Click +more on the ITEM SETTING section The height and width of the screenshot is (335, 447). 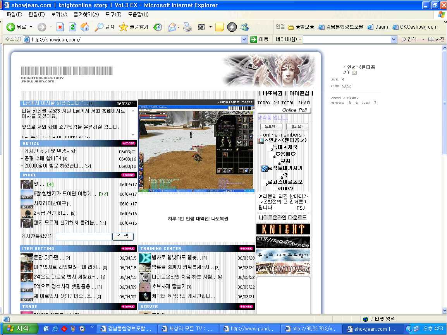pyautogui.click(x=128, y=248)
